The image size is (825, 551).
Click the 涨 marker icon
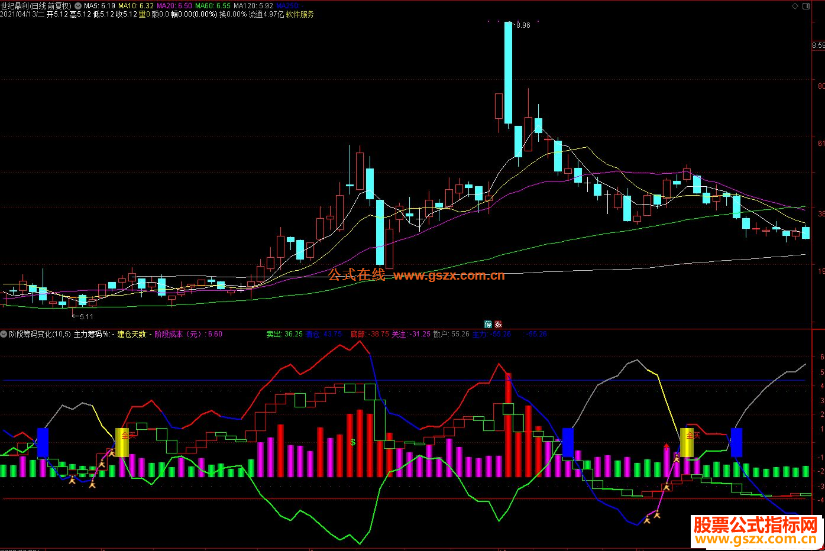click(x=498, y=324)
